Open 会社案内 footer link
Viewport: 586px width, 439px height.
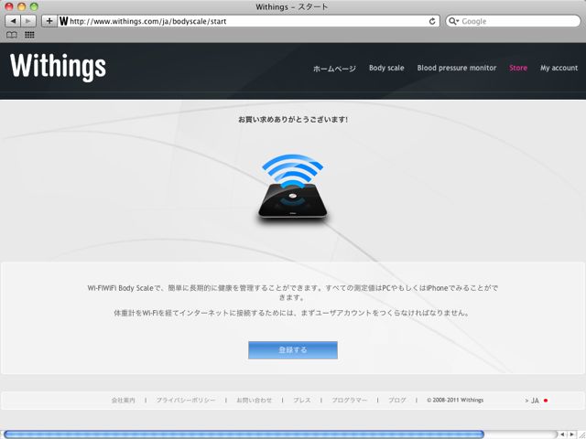click(x=123, y=401)
